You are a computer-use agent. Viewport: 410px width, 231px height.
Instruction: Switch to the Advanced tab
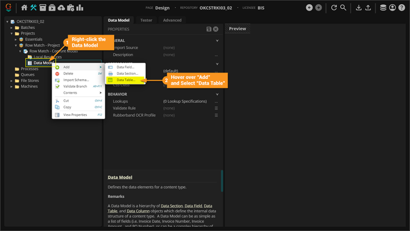click(x=172, y=20)
